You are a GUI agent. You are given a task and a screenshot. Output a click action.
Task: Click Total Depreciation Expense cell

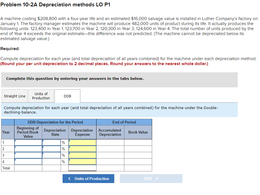(x=82, y=168)
